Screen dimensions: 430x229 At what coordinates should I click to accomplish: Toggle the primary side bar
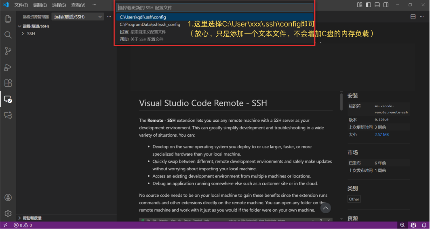coord(368,5)
